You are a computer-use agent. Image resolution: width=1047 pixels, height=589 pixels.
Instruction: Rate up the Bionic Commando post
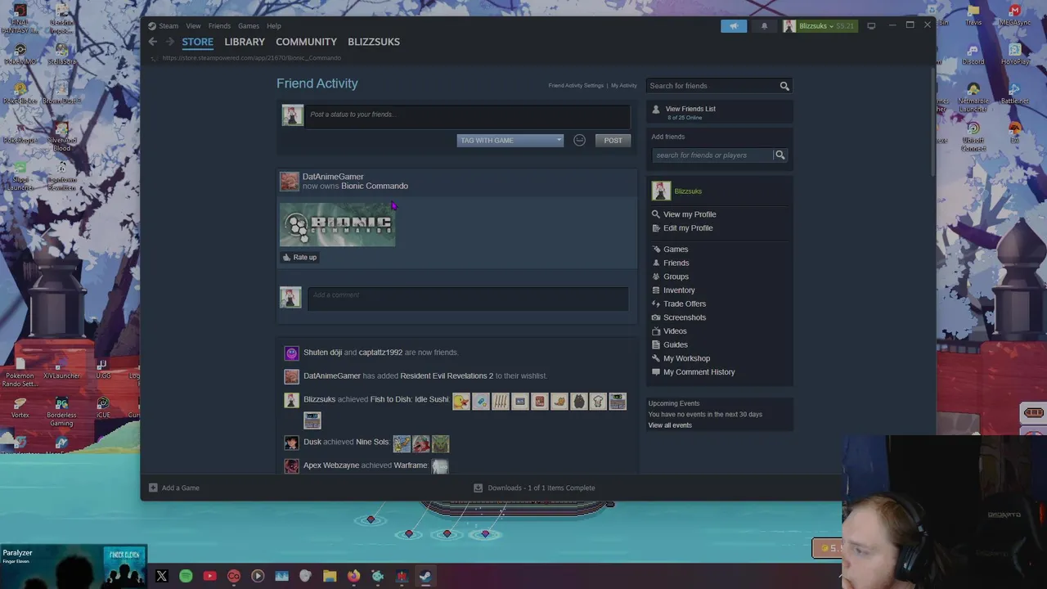point(299,258)
